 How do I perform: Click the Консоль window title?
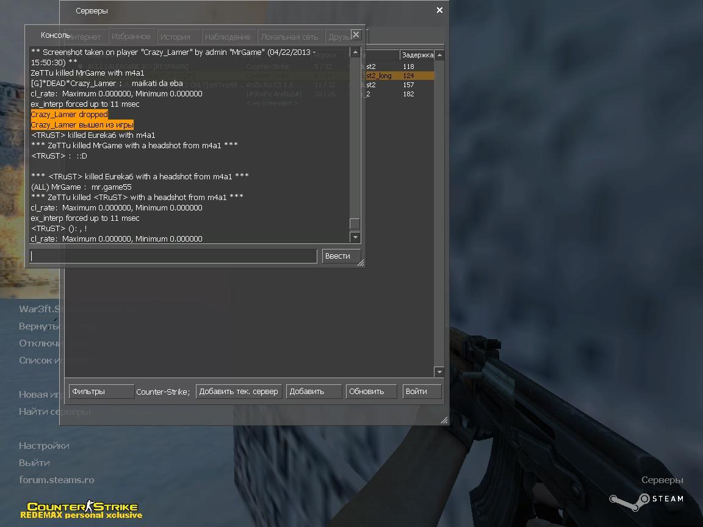[55, 35]
